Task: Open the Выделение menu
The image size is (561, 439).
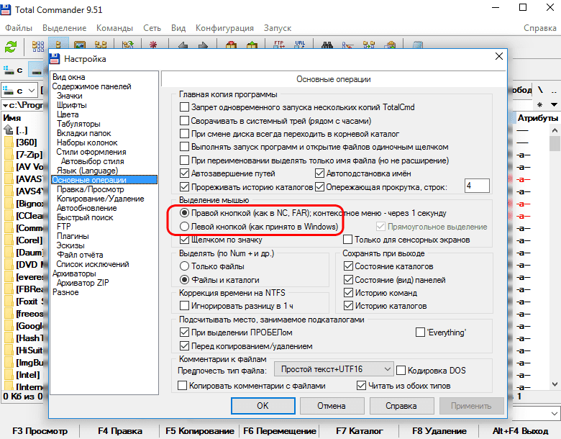Action: (x=65, y=28)
